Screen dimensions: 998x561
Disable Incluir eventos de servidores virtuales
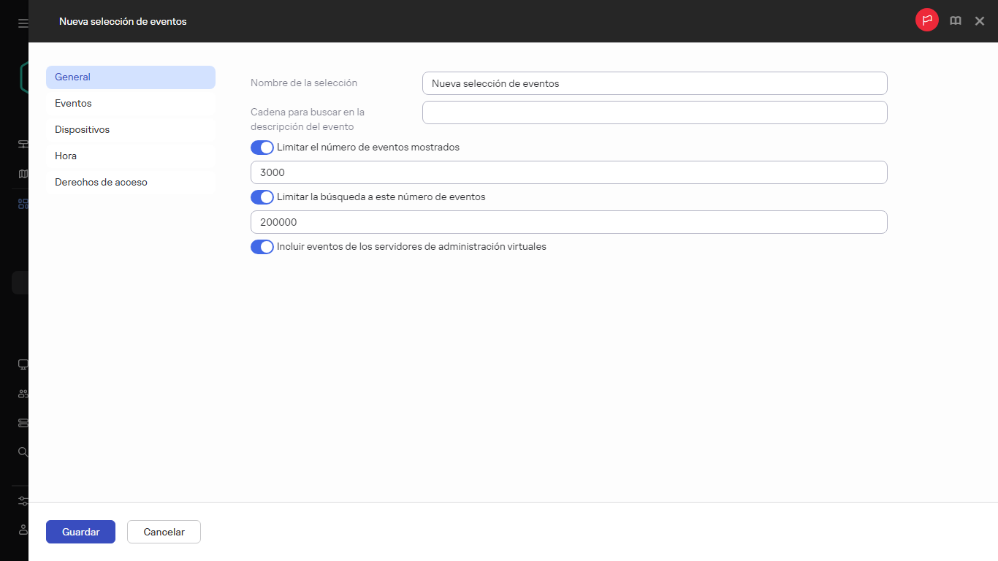[262, 246]
